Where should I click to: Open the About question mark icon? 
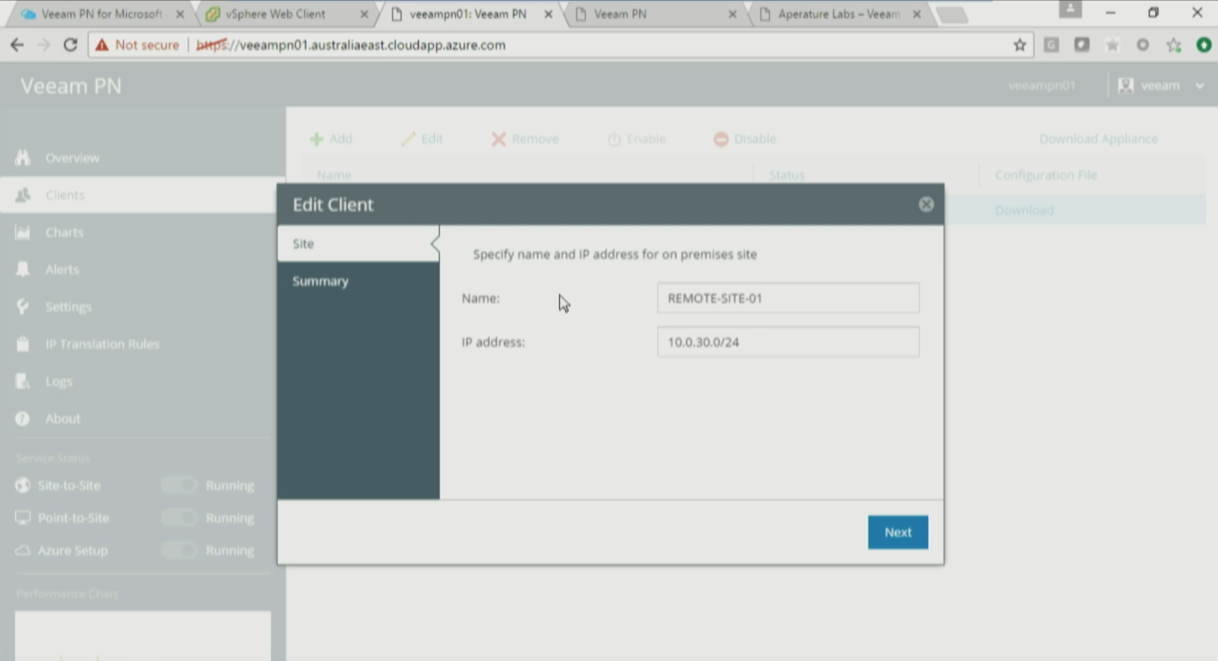tap(23, 418)
